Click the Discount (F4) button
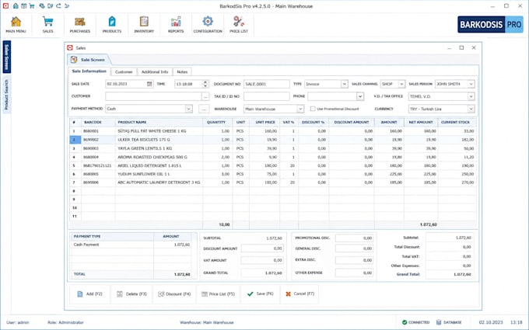Screen dimensions: 529x330 click(x=174, y=294)
